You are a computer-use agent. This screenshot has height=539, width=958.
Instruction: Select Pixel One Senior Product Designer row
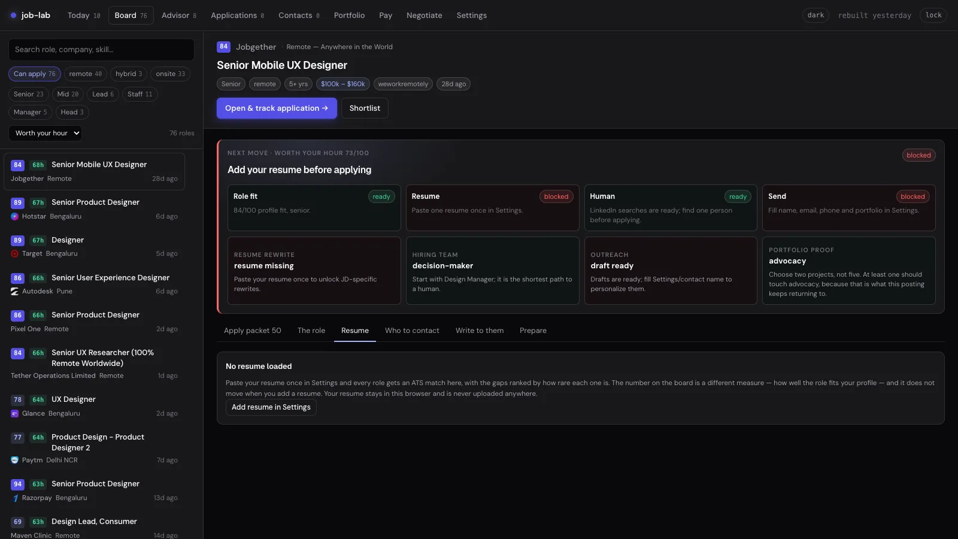[94, 322]
